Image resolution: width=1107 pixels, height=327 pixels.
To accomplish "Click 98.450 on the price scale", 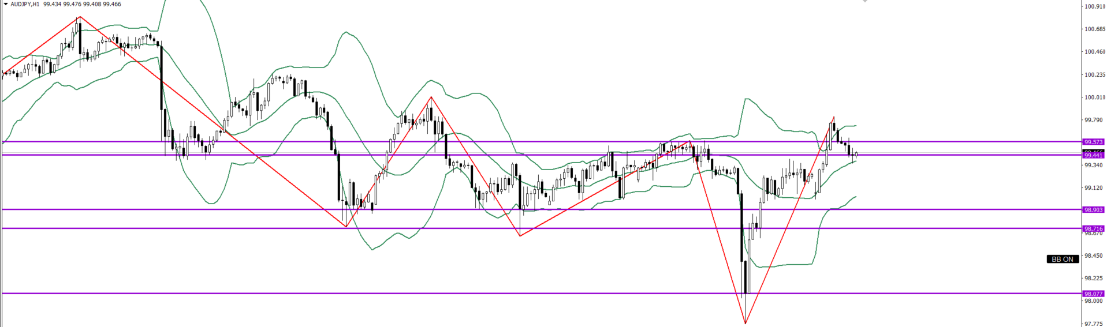I will click(x=1094, y=255).
